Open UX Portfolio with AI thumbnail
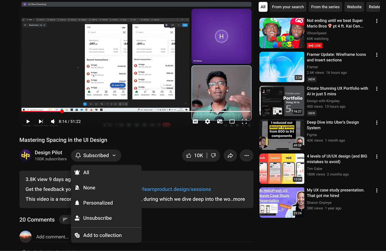Viewport: 386px width, 251px height. (x=282, y=101)
